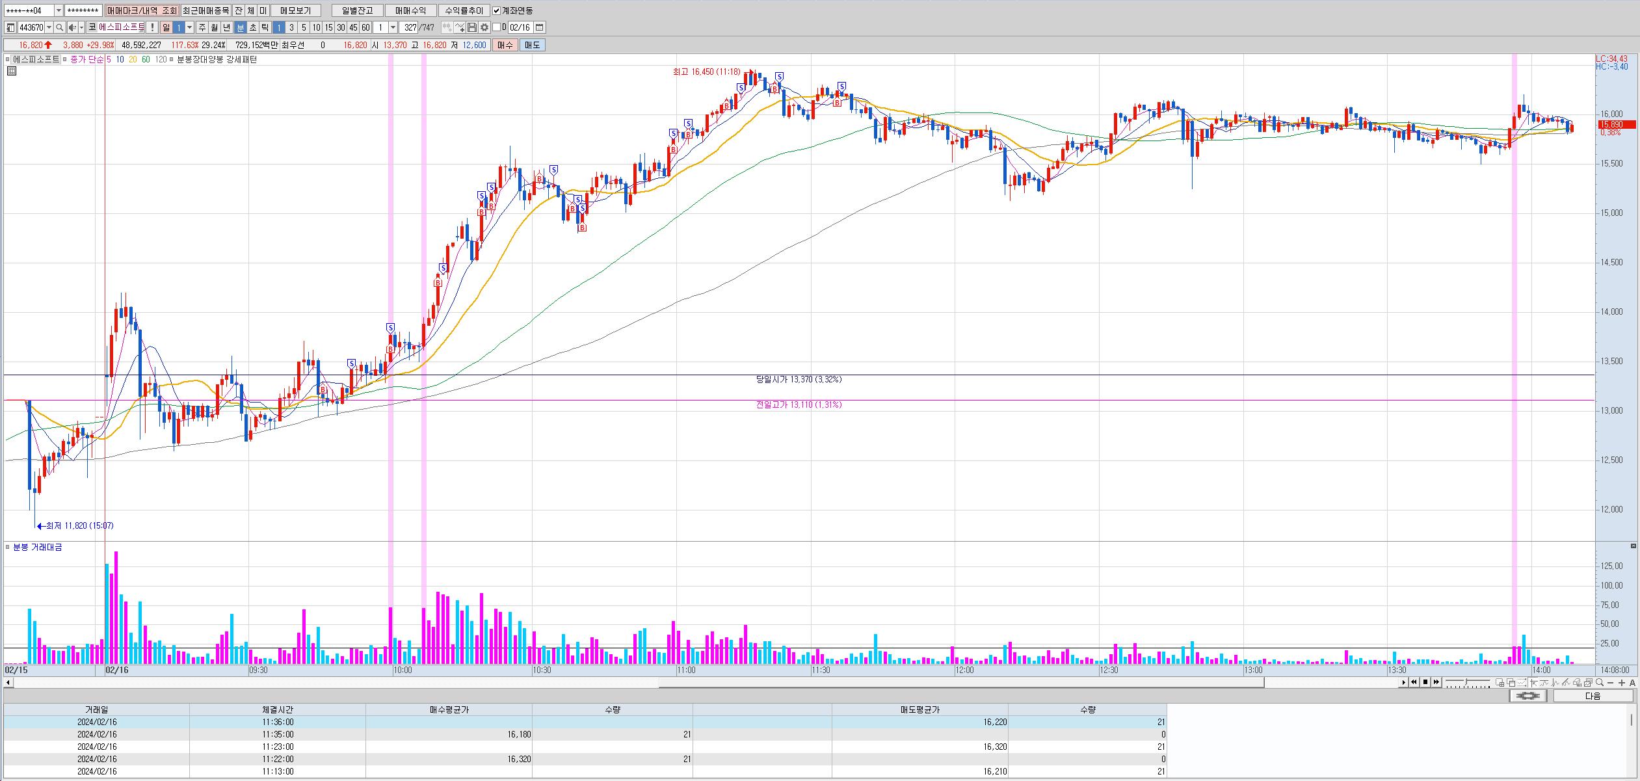Open the 일별잔고 tab
The width and height of the screenshot is (1640, 781).
coord(357,10)
